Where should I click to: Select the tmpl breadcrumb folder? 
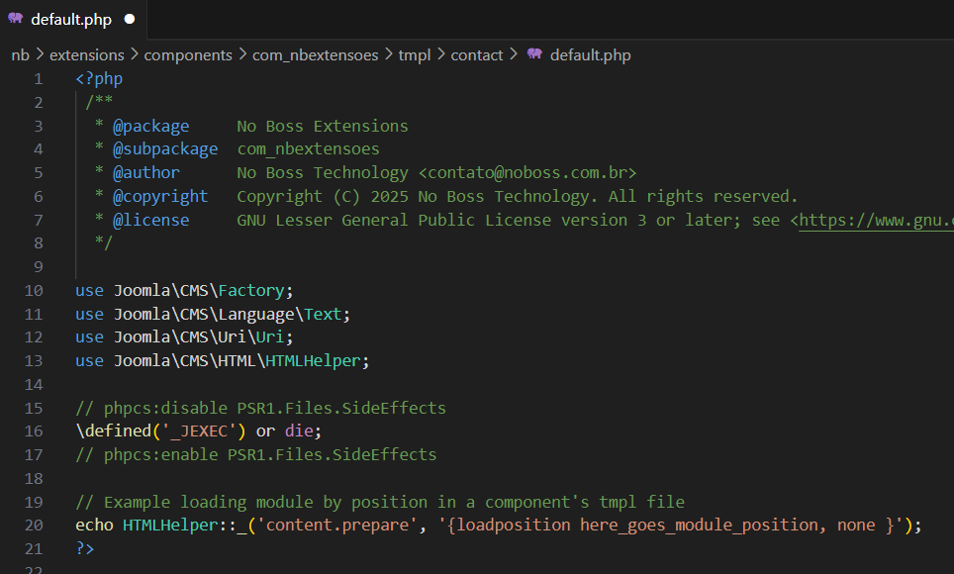[415, 55]
